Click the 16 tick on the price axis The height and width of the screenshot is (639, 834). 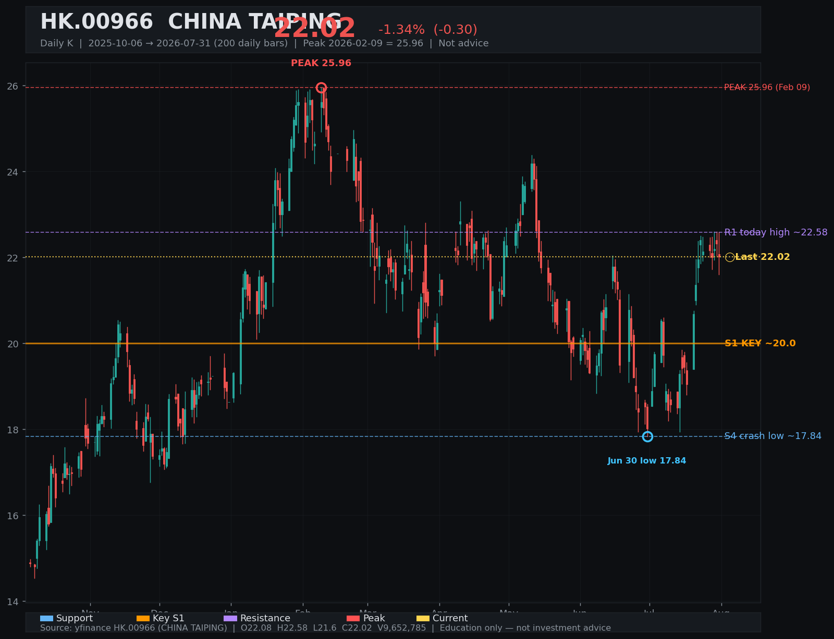point(14,516)
